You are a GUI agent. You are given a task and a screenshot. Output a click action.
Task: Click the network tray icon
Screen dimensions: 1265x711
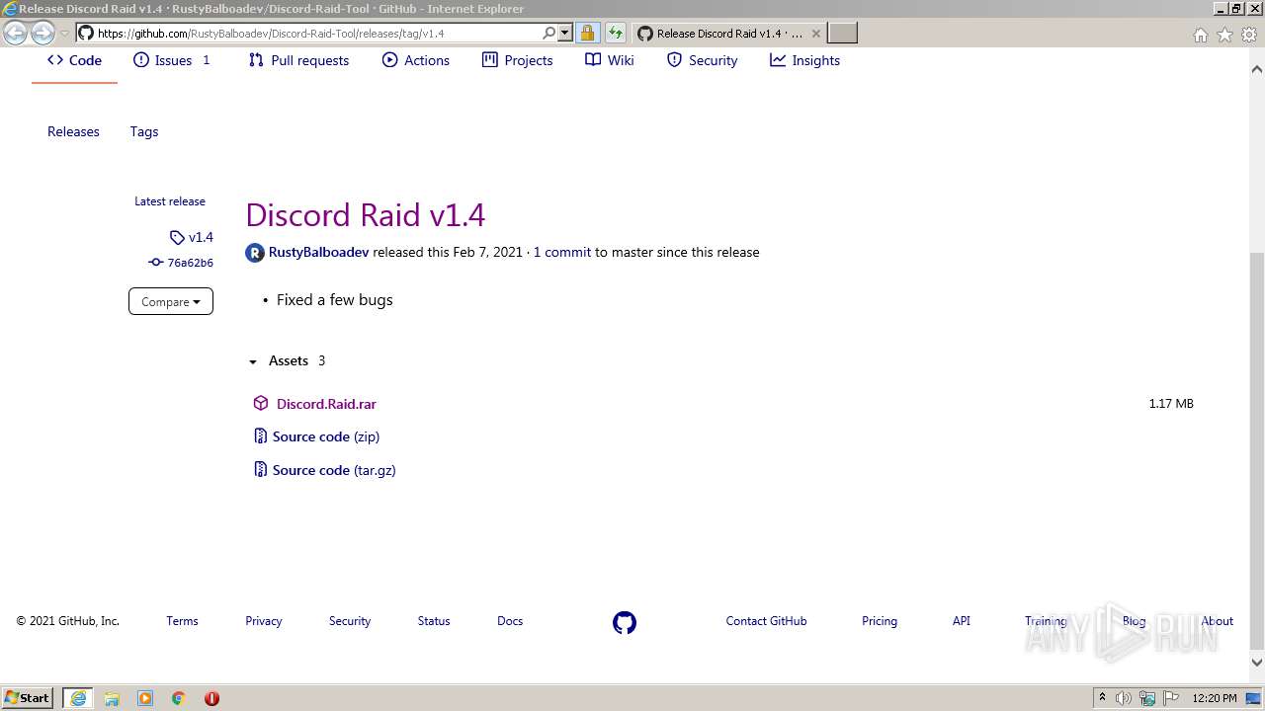(x=1147, y=698)
